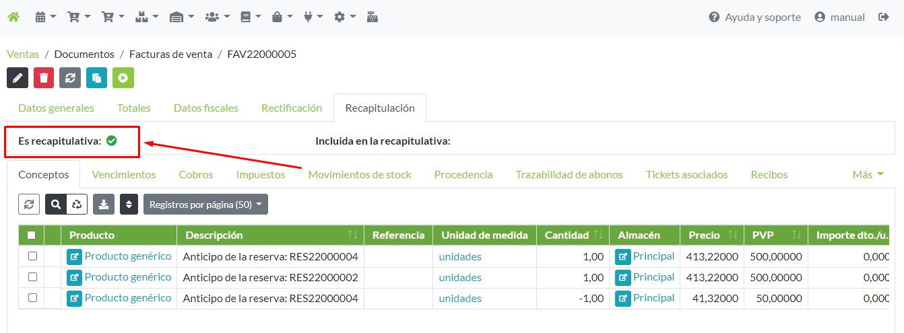This screenshot has height=333, width=904.
Task: Open the Tickets asociados sub-tab
Action: pyautogui.click(x=687, y=174)
